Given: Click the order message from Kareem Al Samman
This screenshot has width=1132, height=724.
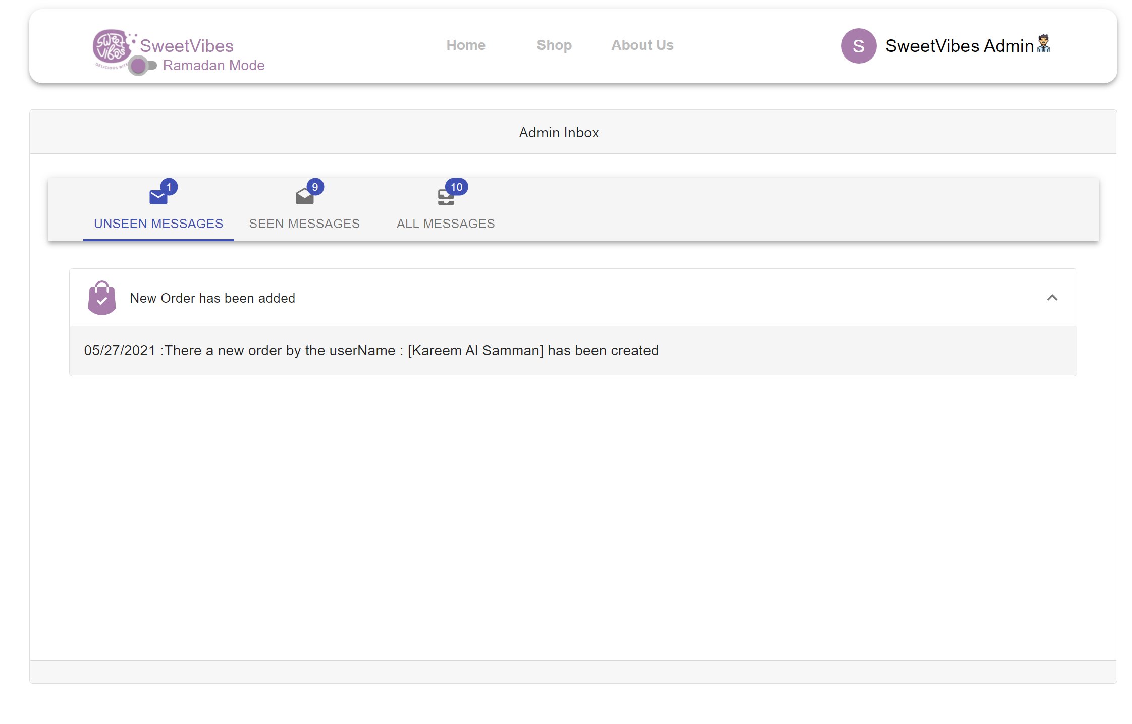Looking at the screenshot, I should [x=371, y=350].
